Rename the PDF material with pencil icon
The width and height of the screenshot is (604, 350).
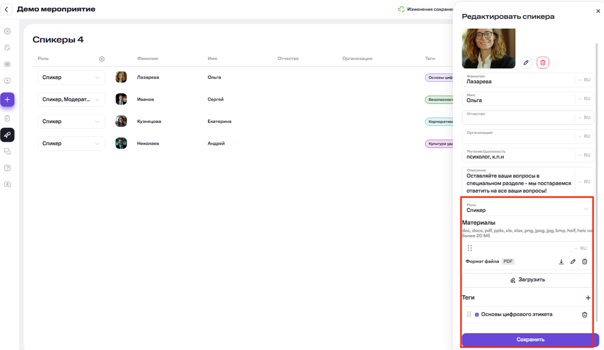pos(573,261)
